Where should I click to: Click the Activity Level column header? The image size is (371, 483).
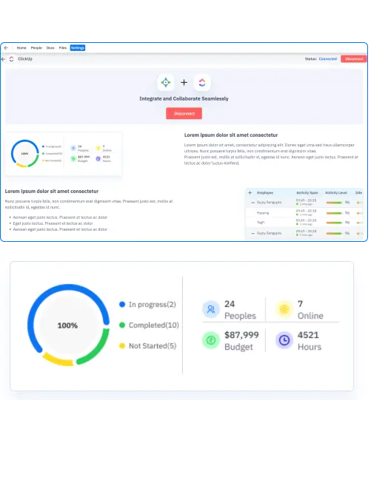point(336,192)
